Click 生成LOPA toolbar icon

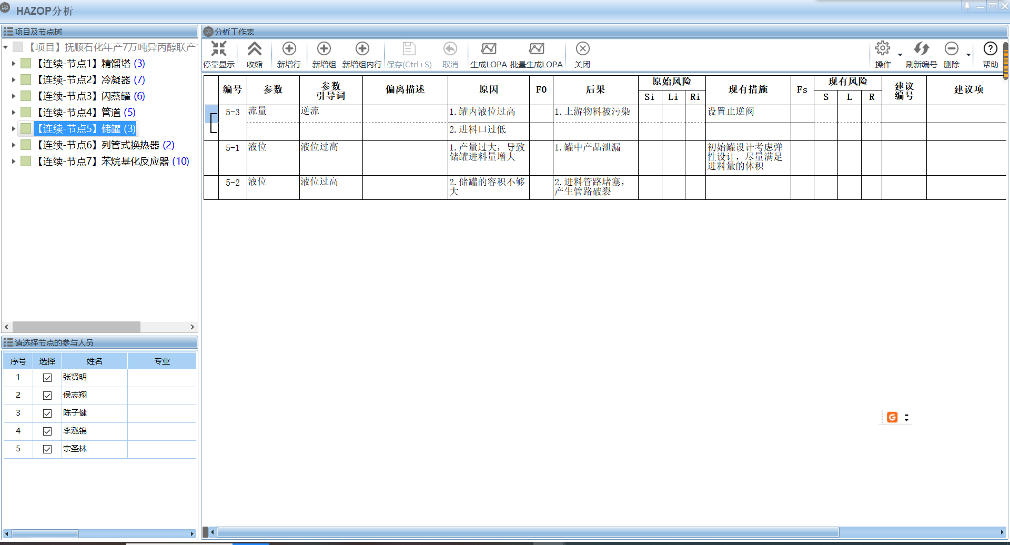coord(489,49)
